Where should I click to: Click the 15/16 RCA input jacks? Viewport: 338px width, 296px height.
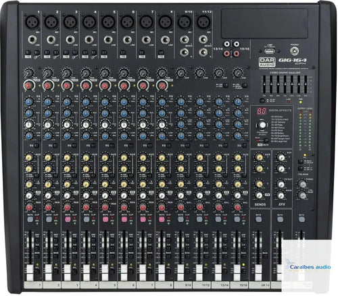coord(236,49)
